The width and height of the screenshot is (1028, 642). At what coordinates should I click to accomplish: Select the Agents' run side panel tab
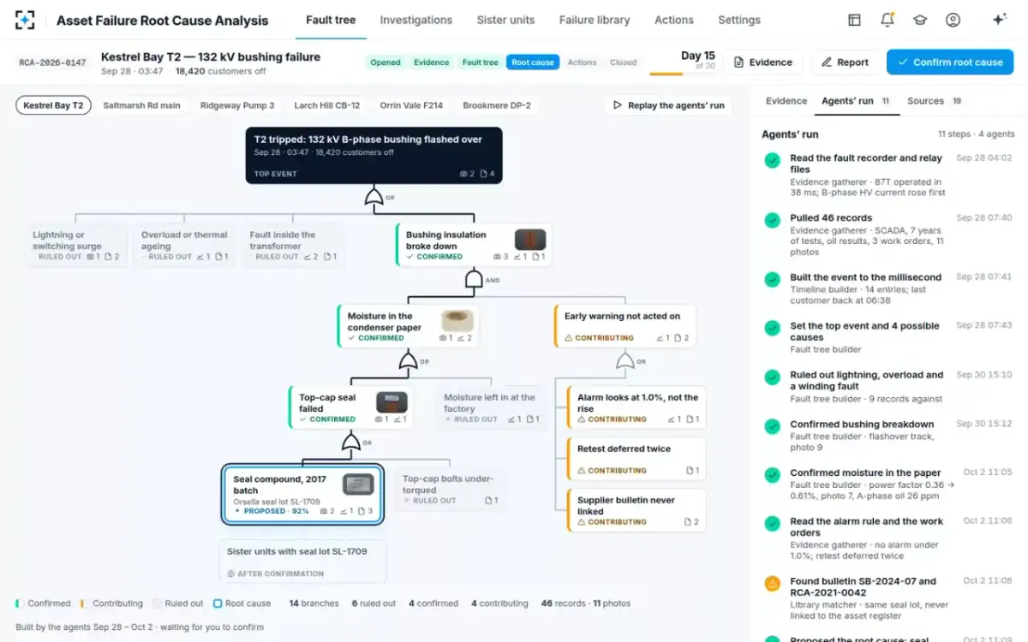tap(855, 101)
